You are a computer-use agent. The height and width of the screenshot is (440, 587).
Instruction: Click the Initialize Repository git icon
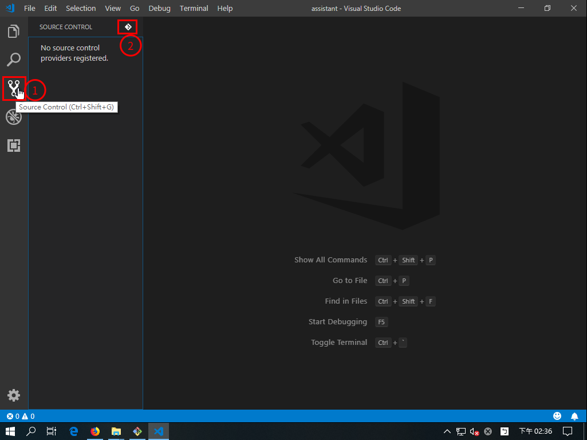(x=128, y=27)
